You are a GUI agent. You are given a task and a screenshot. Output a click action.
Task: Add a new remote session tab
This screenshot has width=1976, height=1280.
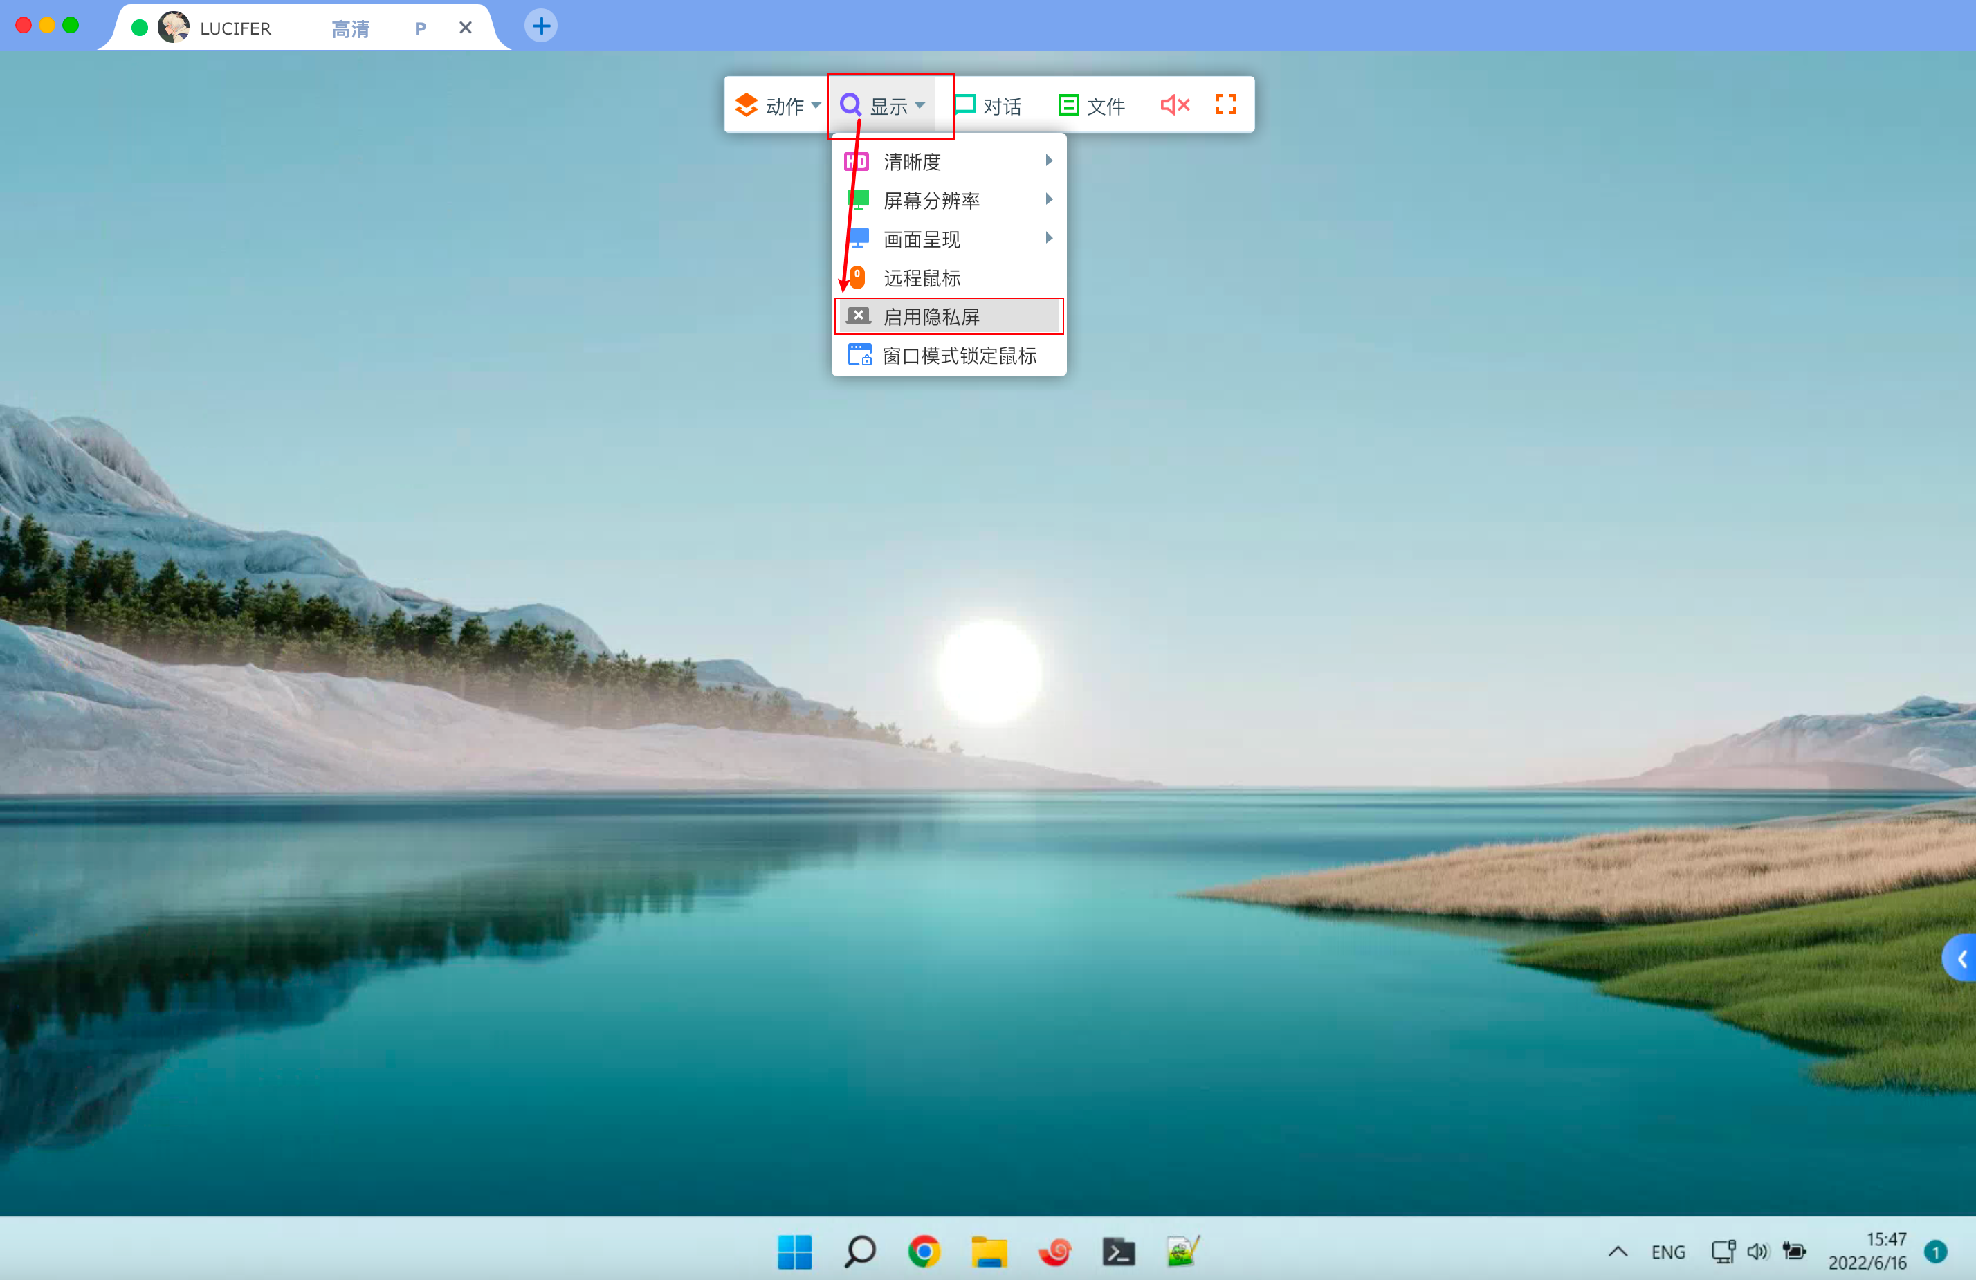[540, 26]
